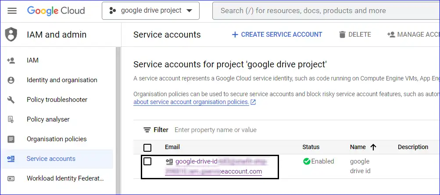
Task: Open the hamburger navigation menu
Action: [12, 10]
